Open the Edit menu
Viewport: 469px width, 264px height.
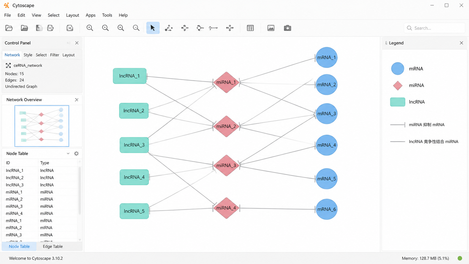click(21, 15)
